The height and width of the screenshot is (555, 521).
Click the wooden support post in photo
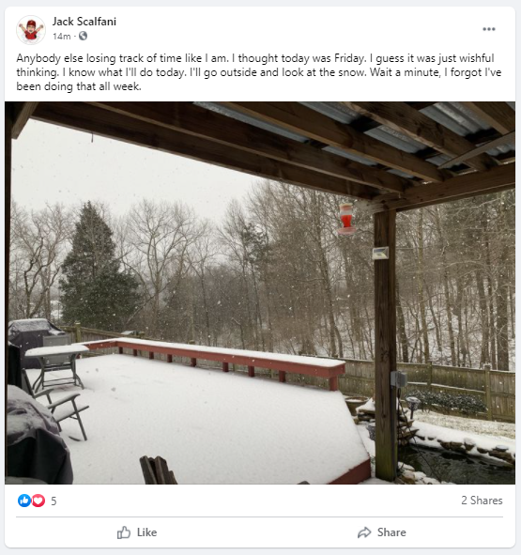point(386,345)
